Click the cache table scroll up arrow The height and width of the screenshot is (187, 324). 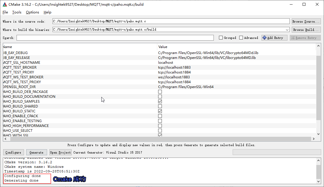pyautogui.click(x=318, y=46)
